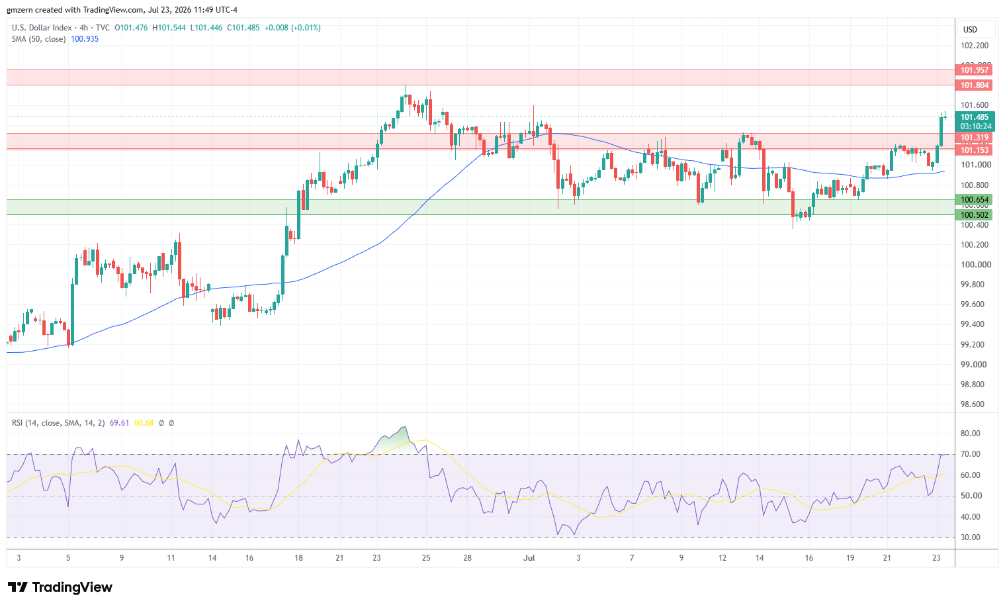Click the 101.153 red price tag

pyautogui.click(x=975, y=150)
